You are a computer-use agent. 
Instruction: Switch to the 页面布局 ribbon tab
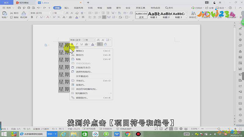tap(78, 8)
